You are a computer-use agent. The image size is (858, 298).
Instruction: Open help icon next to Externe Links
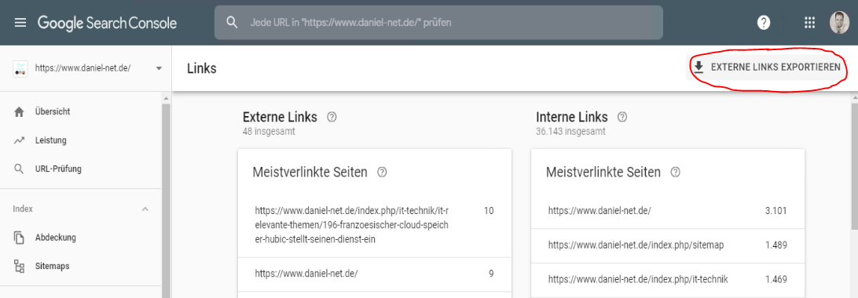(331, 117)
